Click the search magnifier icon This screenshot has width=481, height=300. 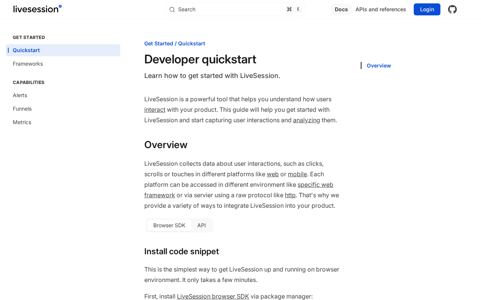click(172, 9)
